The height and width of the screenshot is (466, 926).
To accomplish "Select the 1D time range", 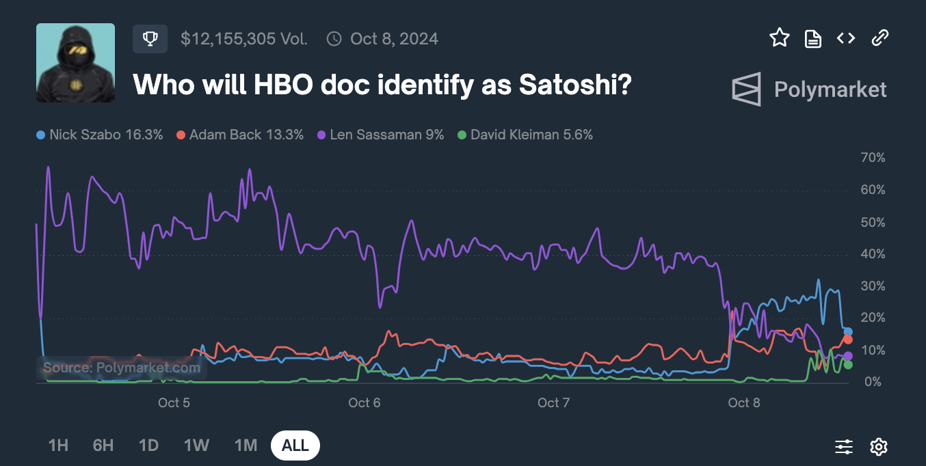I will click(148, 446).
